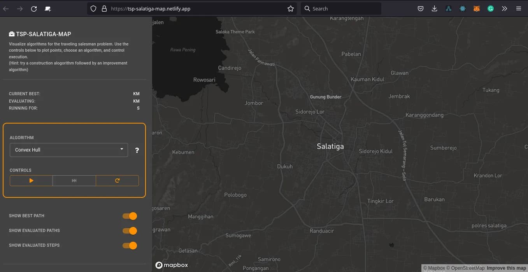528x272 pixels.
Task: Click the briefcase icon beside TSP-SALATIGA-MAP
Action: (12, 34)
